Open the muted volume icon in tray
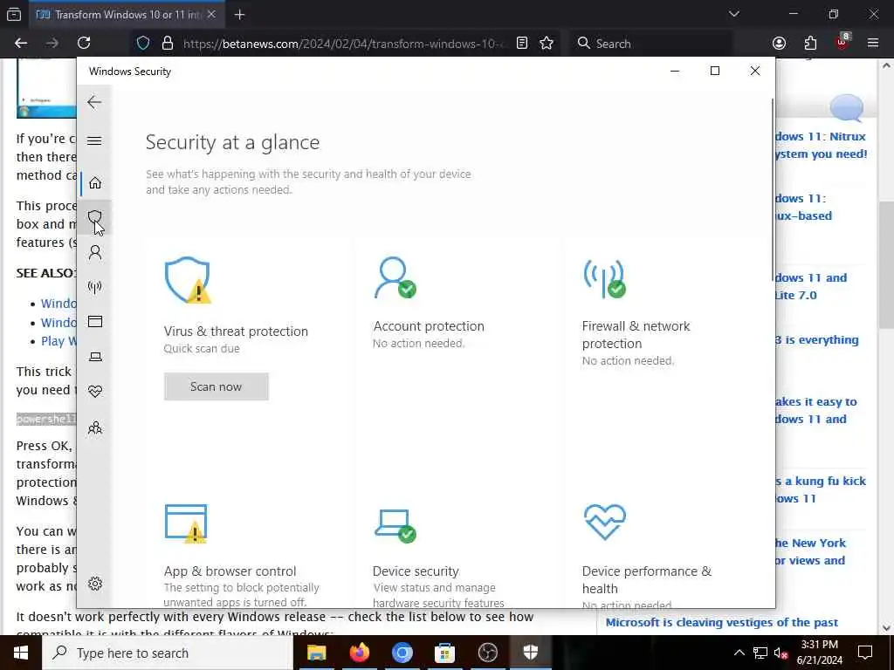This screenshot has height=670, width=894. click(x=781, y=653)
